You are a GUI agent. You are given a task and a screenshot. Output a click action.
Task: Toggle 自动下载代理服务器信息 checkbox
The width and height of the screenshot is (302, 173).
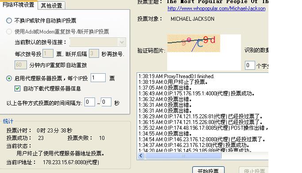pos(17,88)
